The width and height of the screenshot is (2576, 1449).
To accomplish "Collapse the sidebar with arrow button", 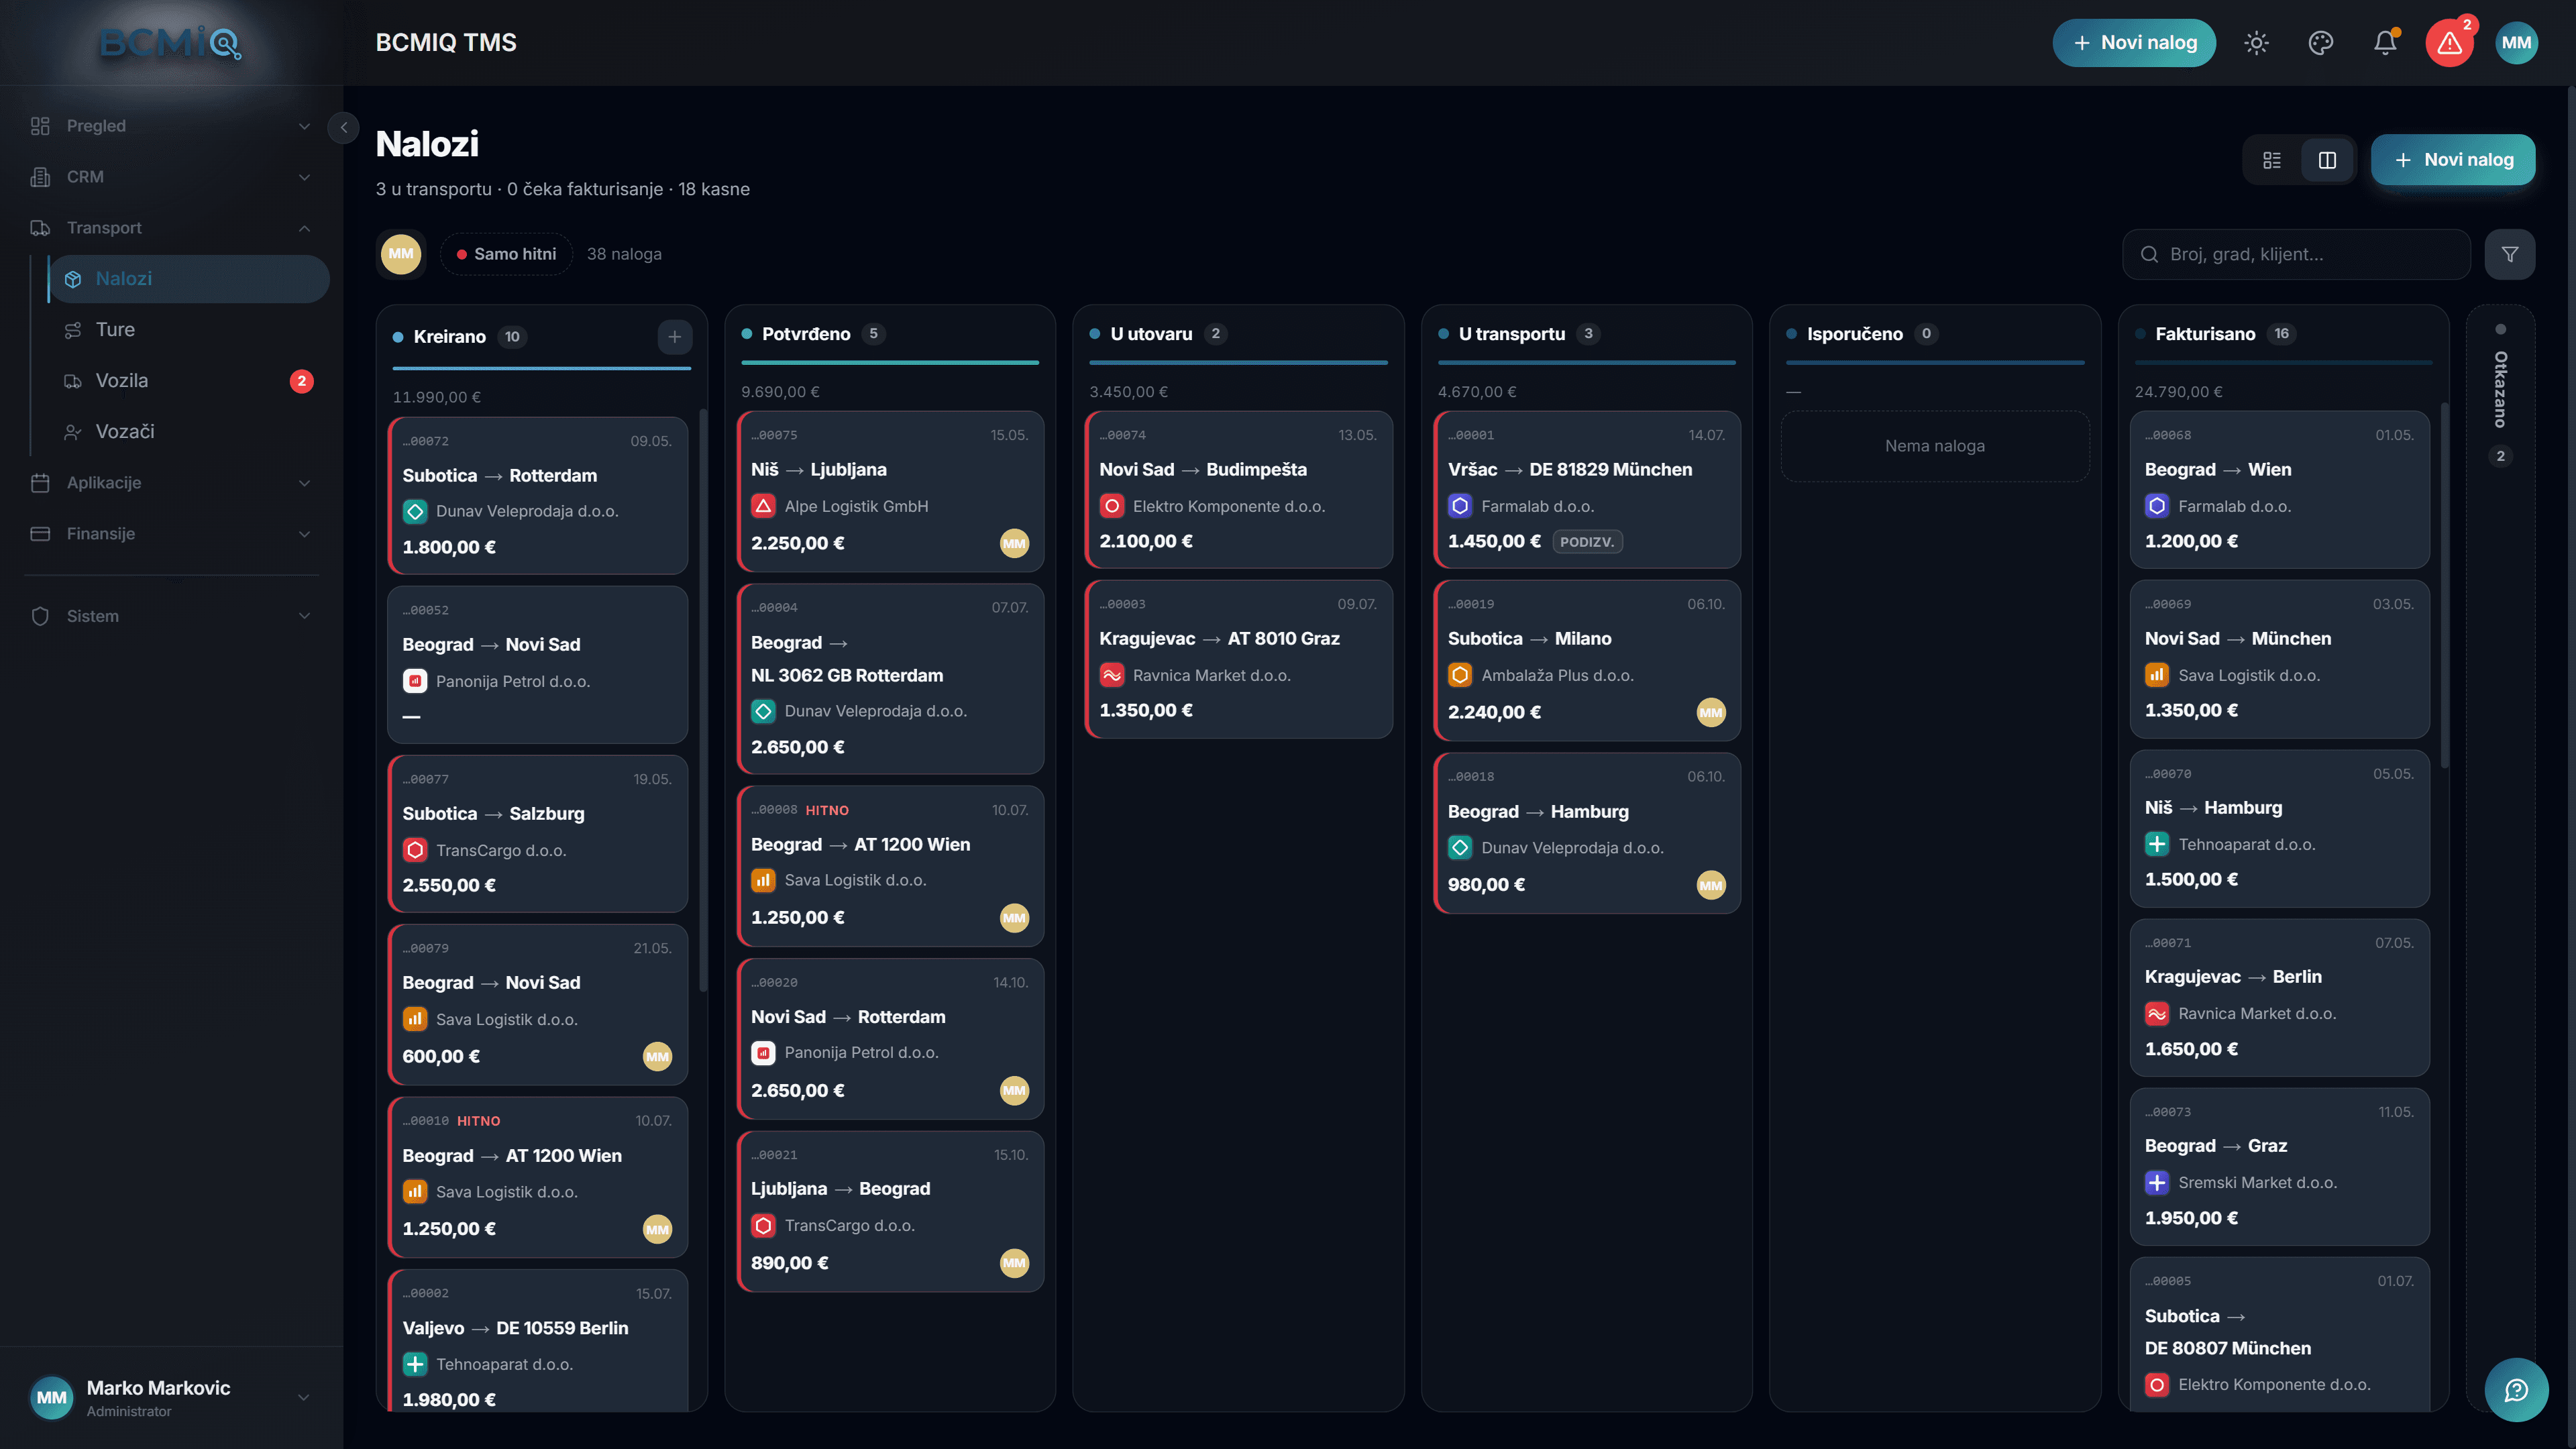I will click(343, 127).
